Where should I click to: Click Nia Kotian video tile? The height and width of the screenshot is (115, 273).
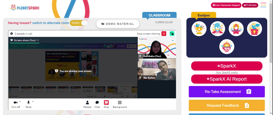(157, 69)
